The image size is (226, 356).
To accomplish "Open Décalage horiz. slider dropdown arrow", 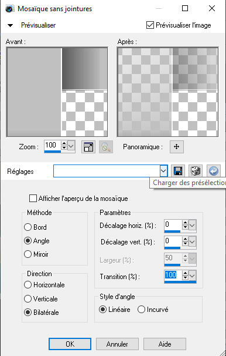I will [192, 226].
